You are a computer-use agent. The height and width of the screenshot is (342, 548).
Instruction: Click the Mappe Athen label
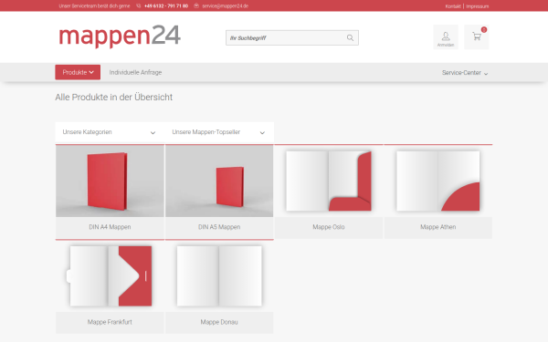(437, 227)
